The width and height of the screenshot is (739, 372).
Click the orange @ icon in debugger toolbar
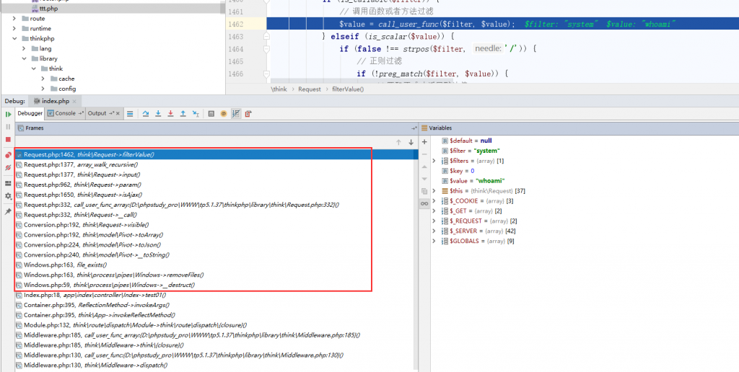pyautogui.click(x=224, y=113)
